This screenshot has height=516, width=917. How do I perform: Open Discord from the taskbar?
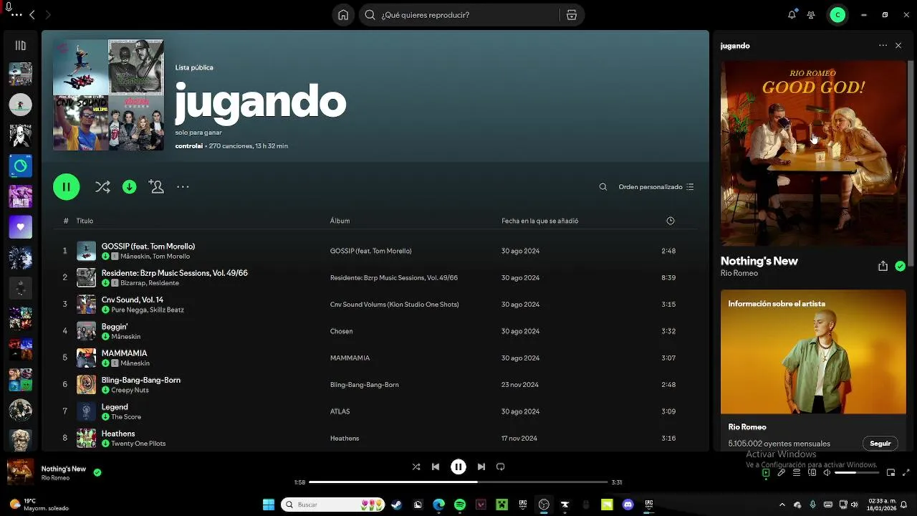pos(628,505)
